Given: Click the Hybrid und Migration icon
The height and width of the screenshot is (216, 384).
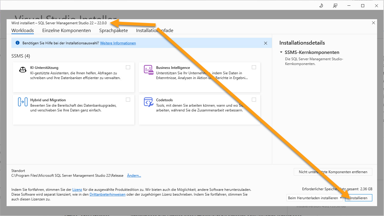Looking at the screenshot, I should [23, 102].
